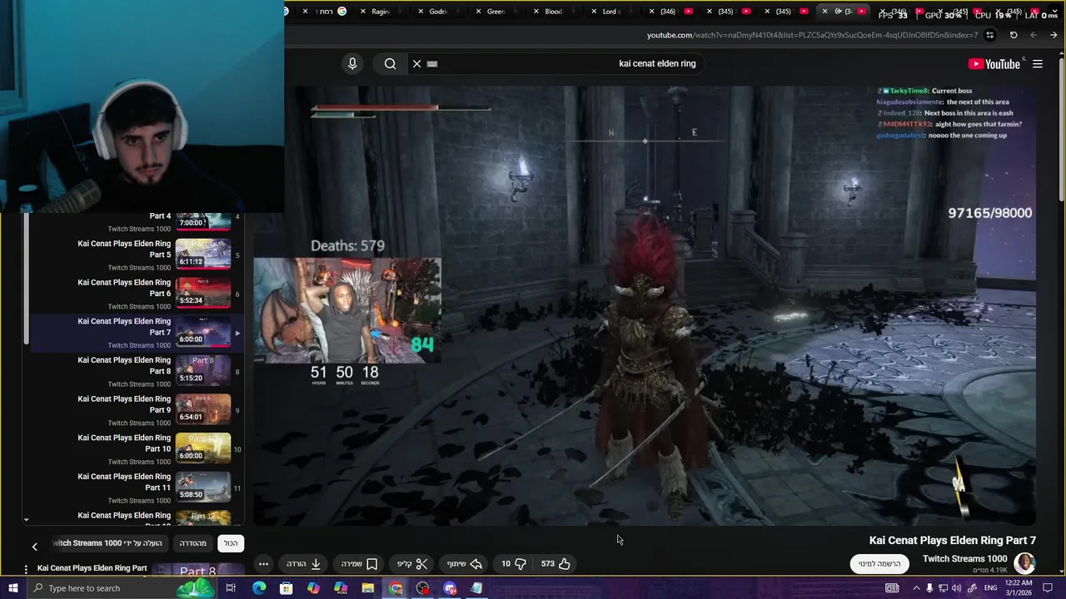Open the YouTube hamburger menu
The image size is (1066, 599).
point(1038,63)
